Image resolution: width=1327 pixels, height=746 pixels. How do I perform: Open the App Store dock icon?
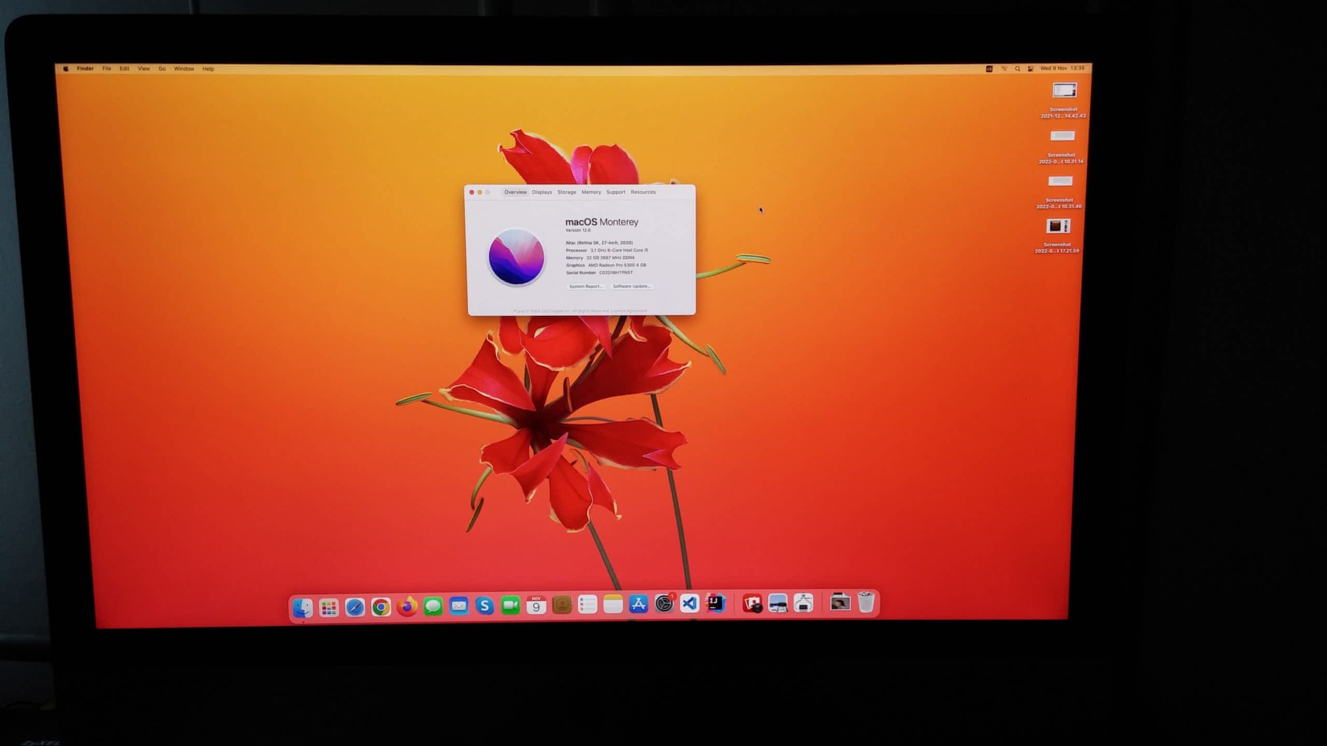tap(639, 604)
